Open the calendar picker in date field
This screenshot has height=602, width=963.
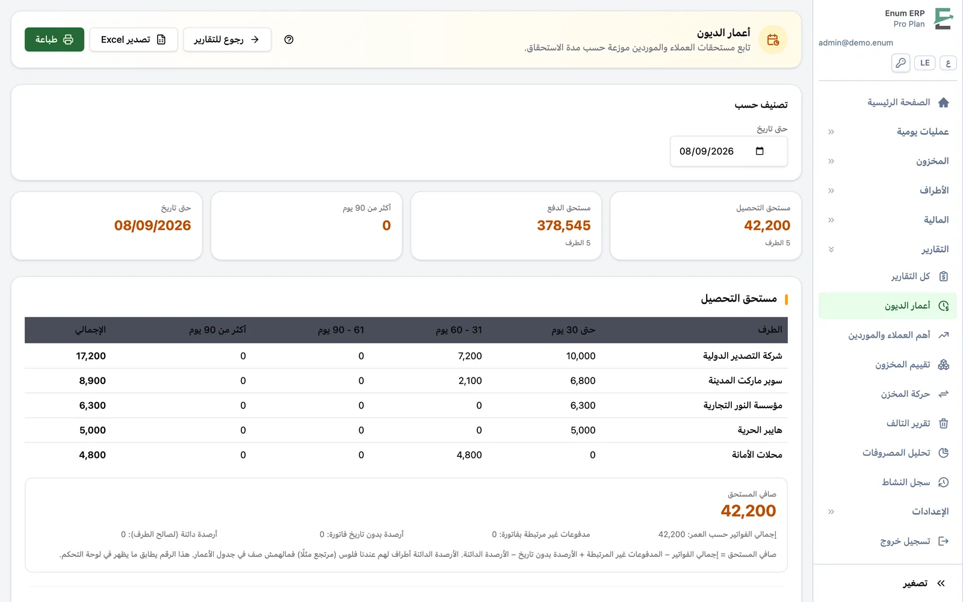pyautogui.click(x=760, y=151)
